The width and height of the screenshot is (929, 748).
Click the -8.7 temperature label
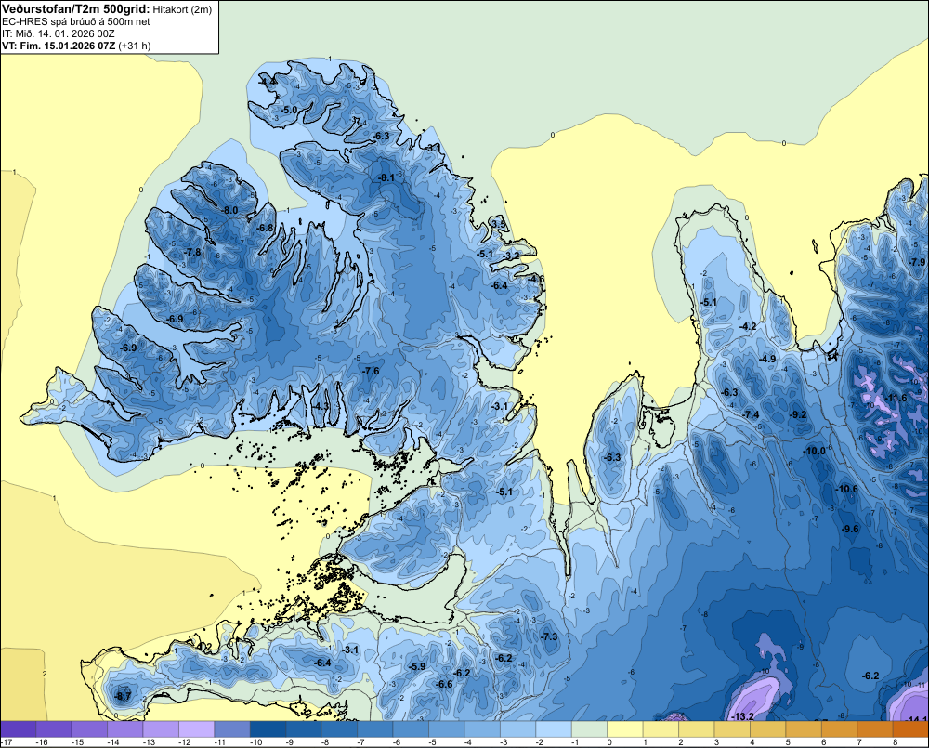point(123,697)
